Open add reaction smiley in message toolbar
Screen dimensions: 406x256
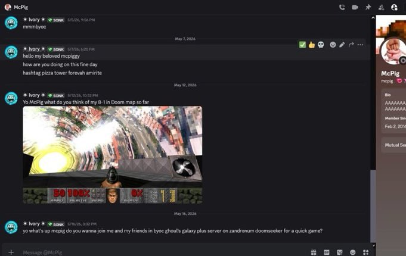click(333, 45)
